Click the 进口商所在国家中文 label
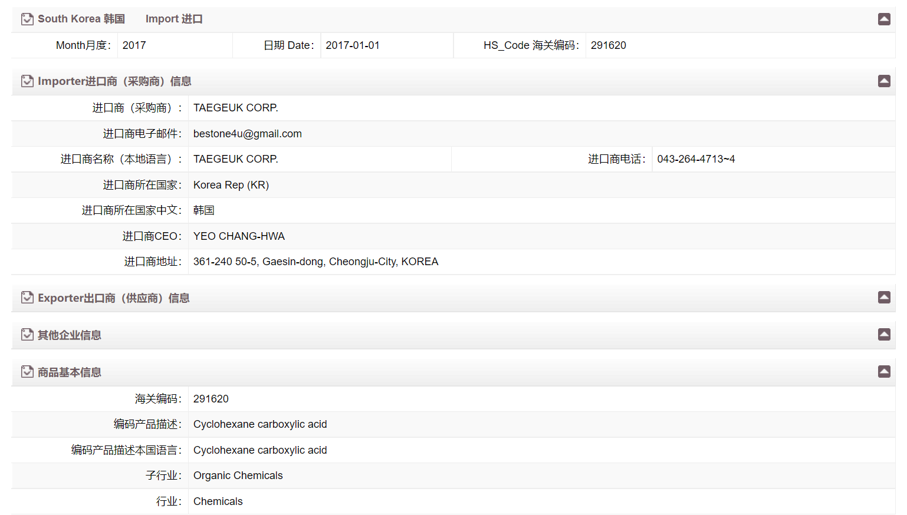Image resolution: width=907 pixels, height=515 pixels. click(132, 210)
